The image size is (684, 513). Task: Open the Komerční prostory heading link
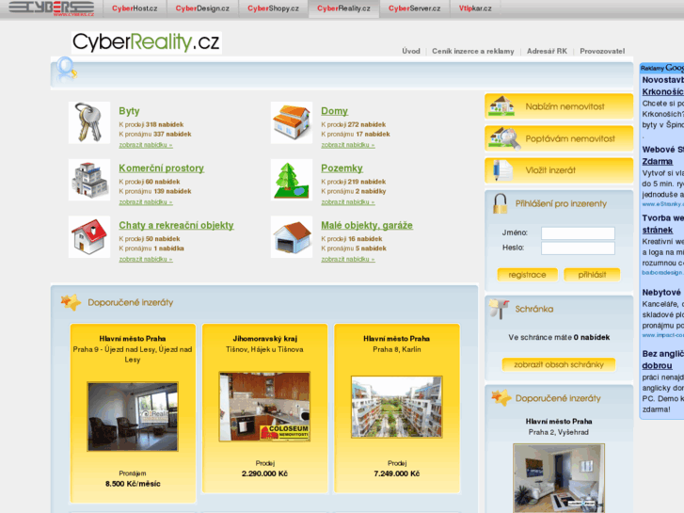click(162, 168)
